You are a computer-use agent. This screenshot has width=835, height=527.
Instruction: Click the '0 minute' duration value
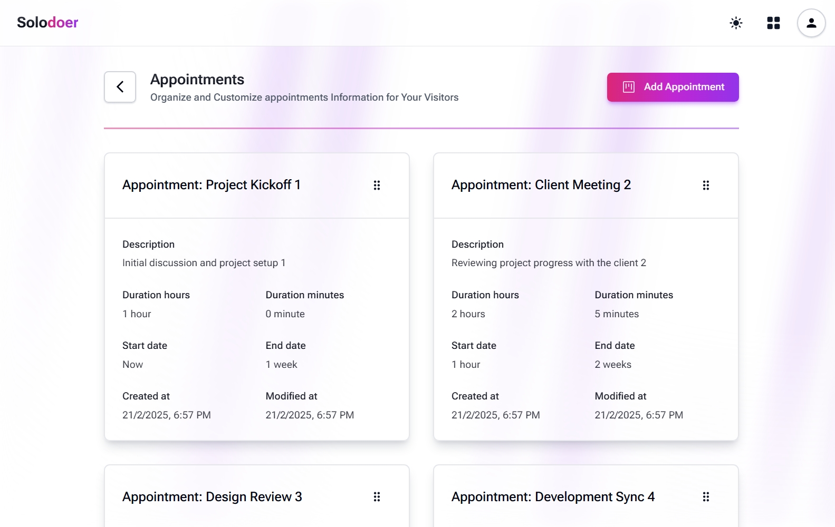tap(285, 314)
